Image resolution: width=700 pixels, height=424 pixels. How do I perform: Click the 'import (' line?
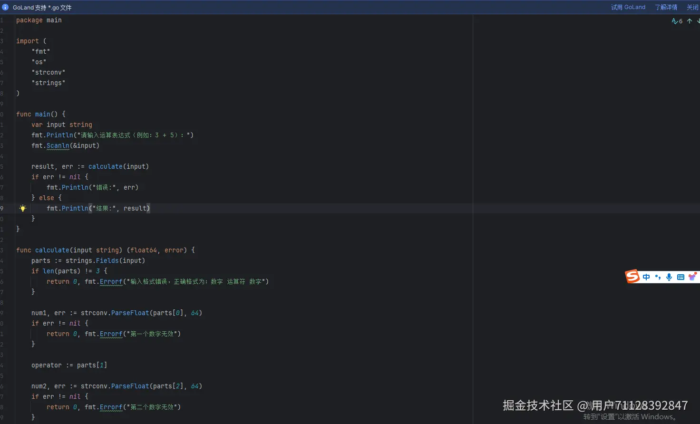(x=31, y=41)
